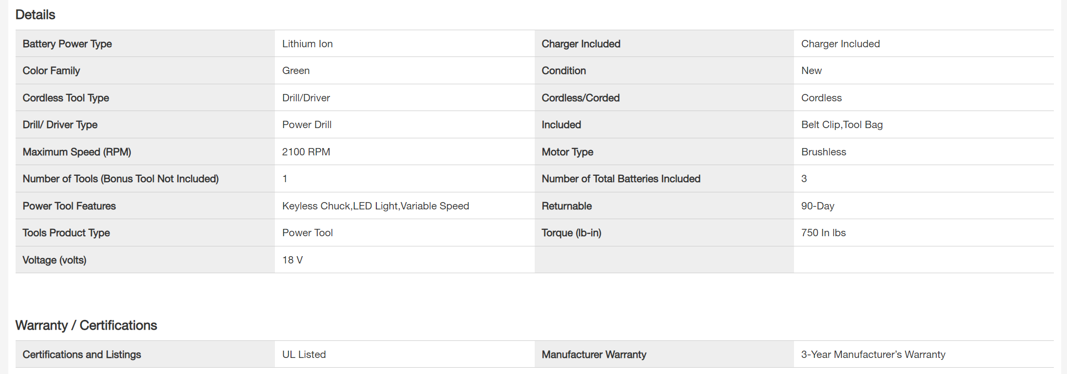The image size is (1067, 374).
Task: Click the Tools Product Type label
Action: coord(66,233)
